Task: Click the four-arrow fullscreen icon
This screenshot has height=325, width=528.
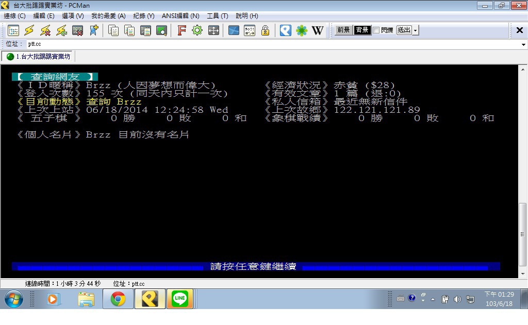Action: [x=213, y=30]
